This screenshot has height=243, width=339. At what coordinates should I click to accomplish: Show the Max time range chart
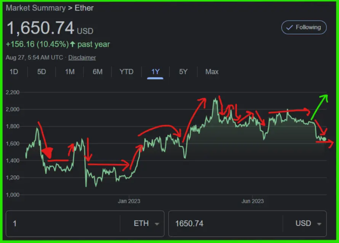click(212, 72)
